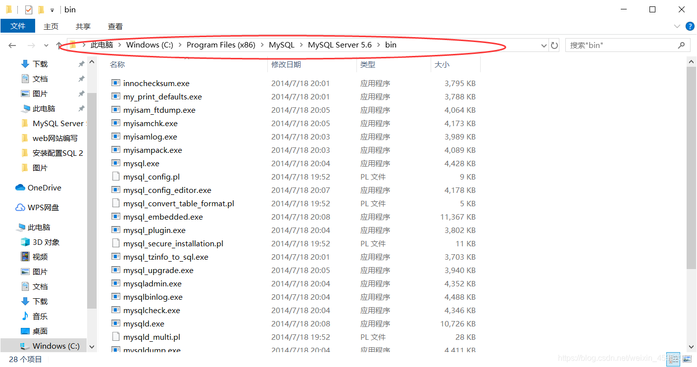Go back with the left arrow
The height and width of the screenshot is (367, 697).
[12, 45]
